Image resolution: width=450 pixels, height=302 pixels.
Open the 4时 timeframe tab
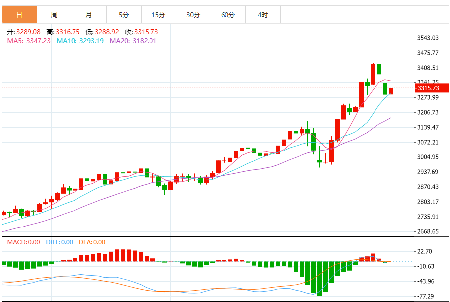point(263,14)
